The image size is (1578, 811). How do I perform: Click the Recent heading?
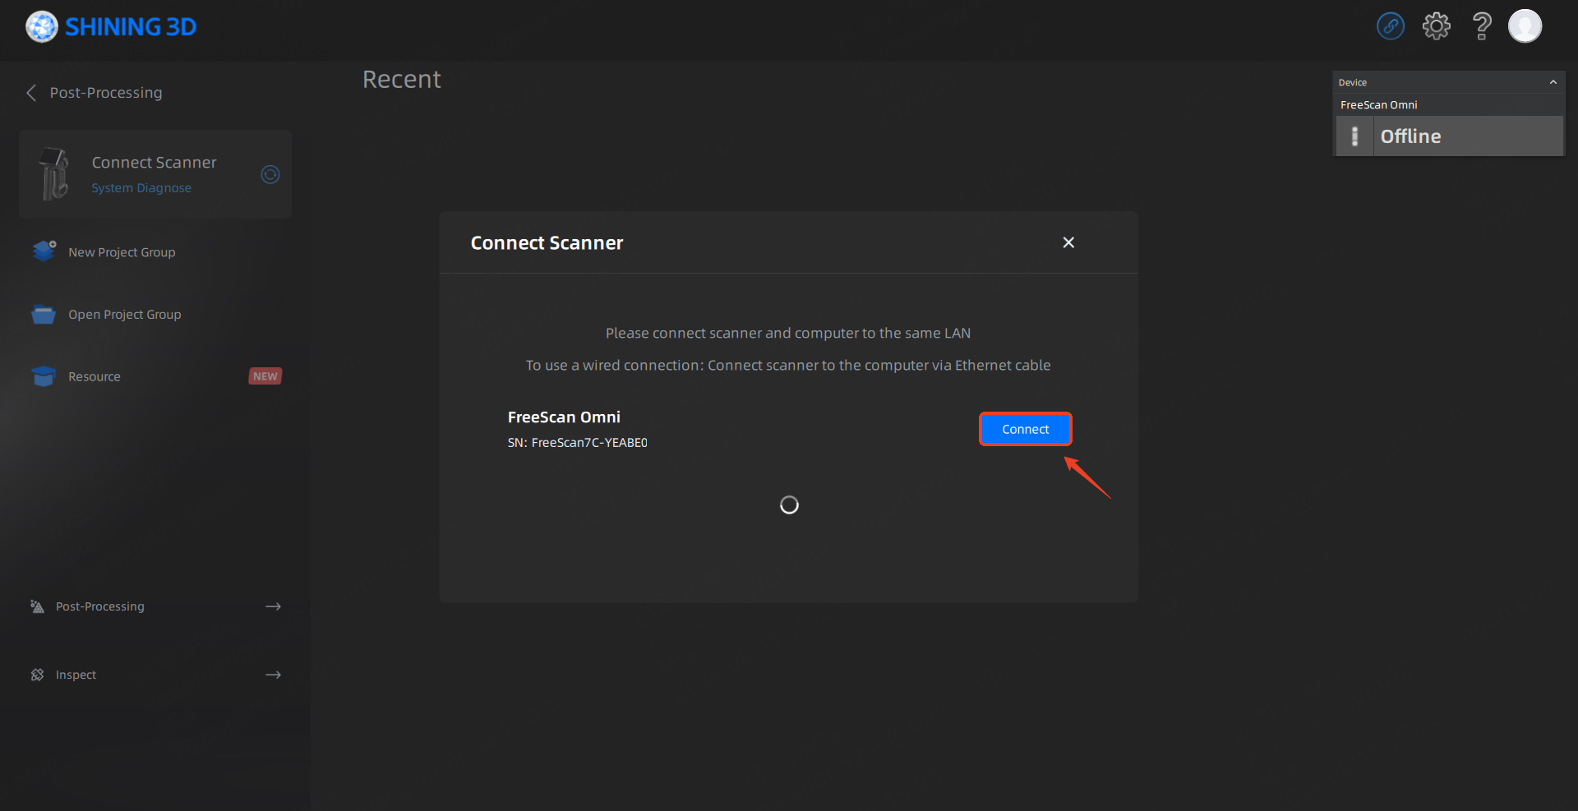[402, 80]
